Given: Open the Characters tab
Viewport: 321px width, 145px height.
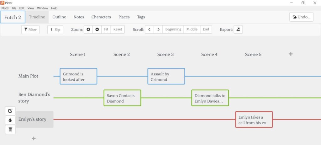Looking at the screenshot, I should 101,17.
